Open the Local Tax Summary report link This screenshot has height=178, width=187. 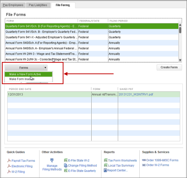121,166
